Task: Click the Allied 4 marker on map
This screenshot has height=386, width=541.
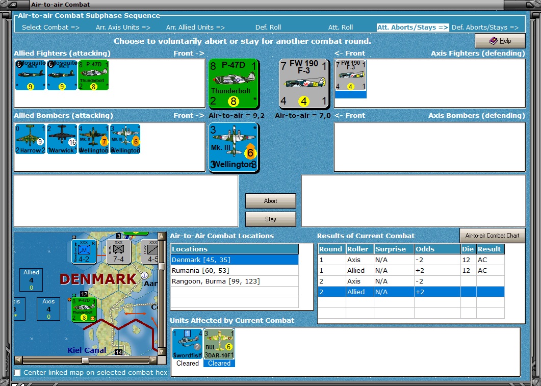Action: 31,280
